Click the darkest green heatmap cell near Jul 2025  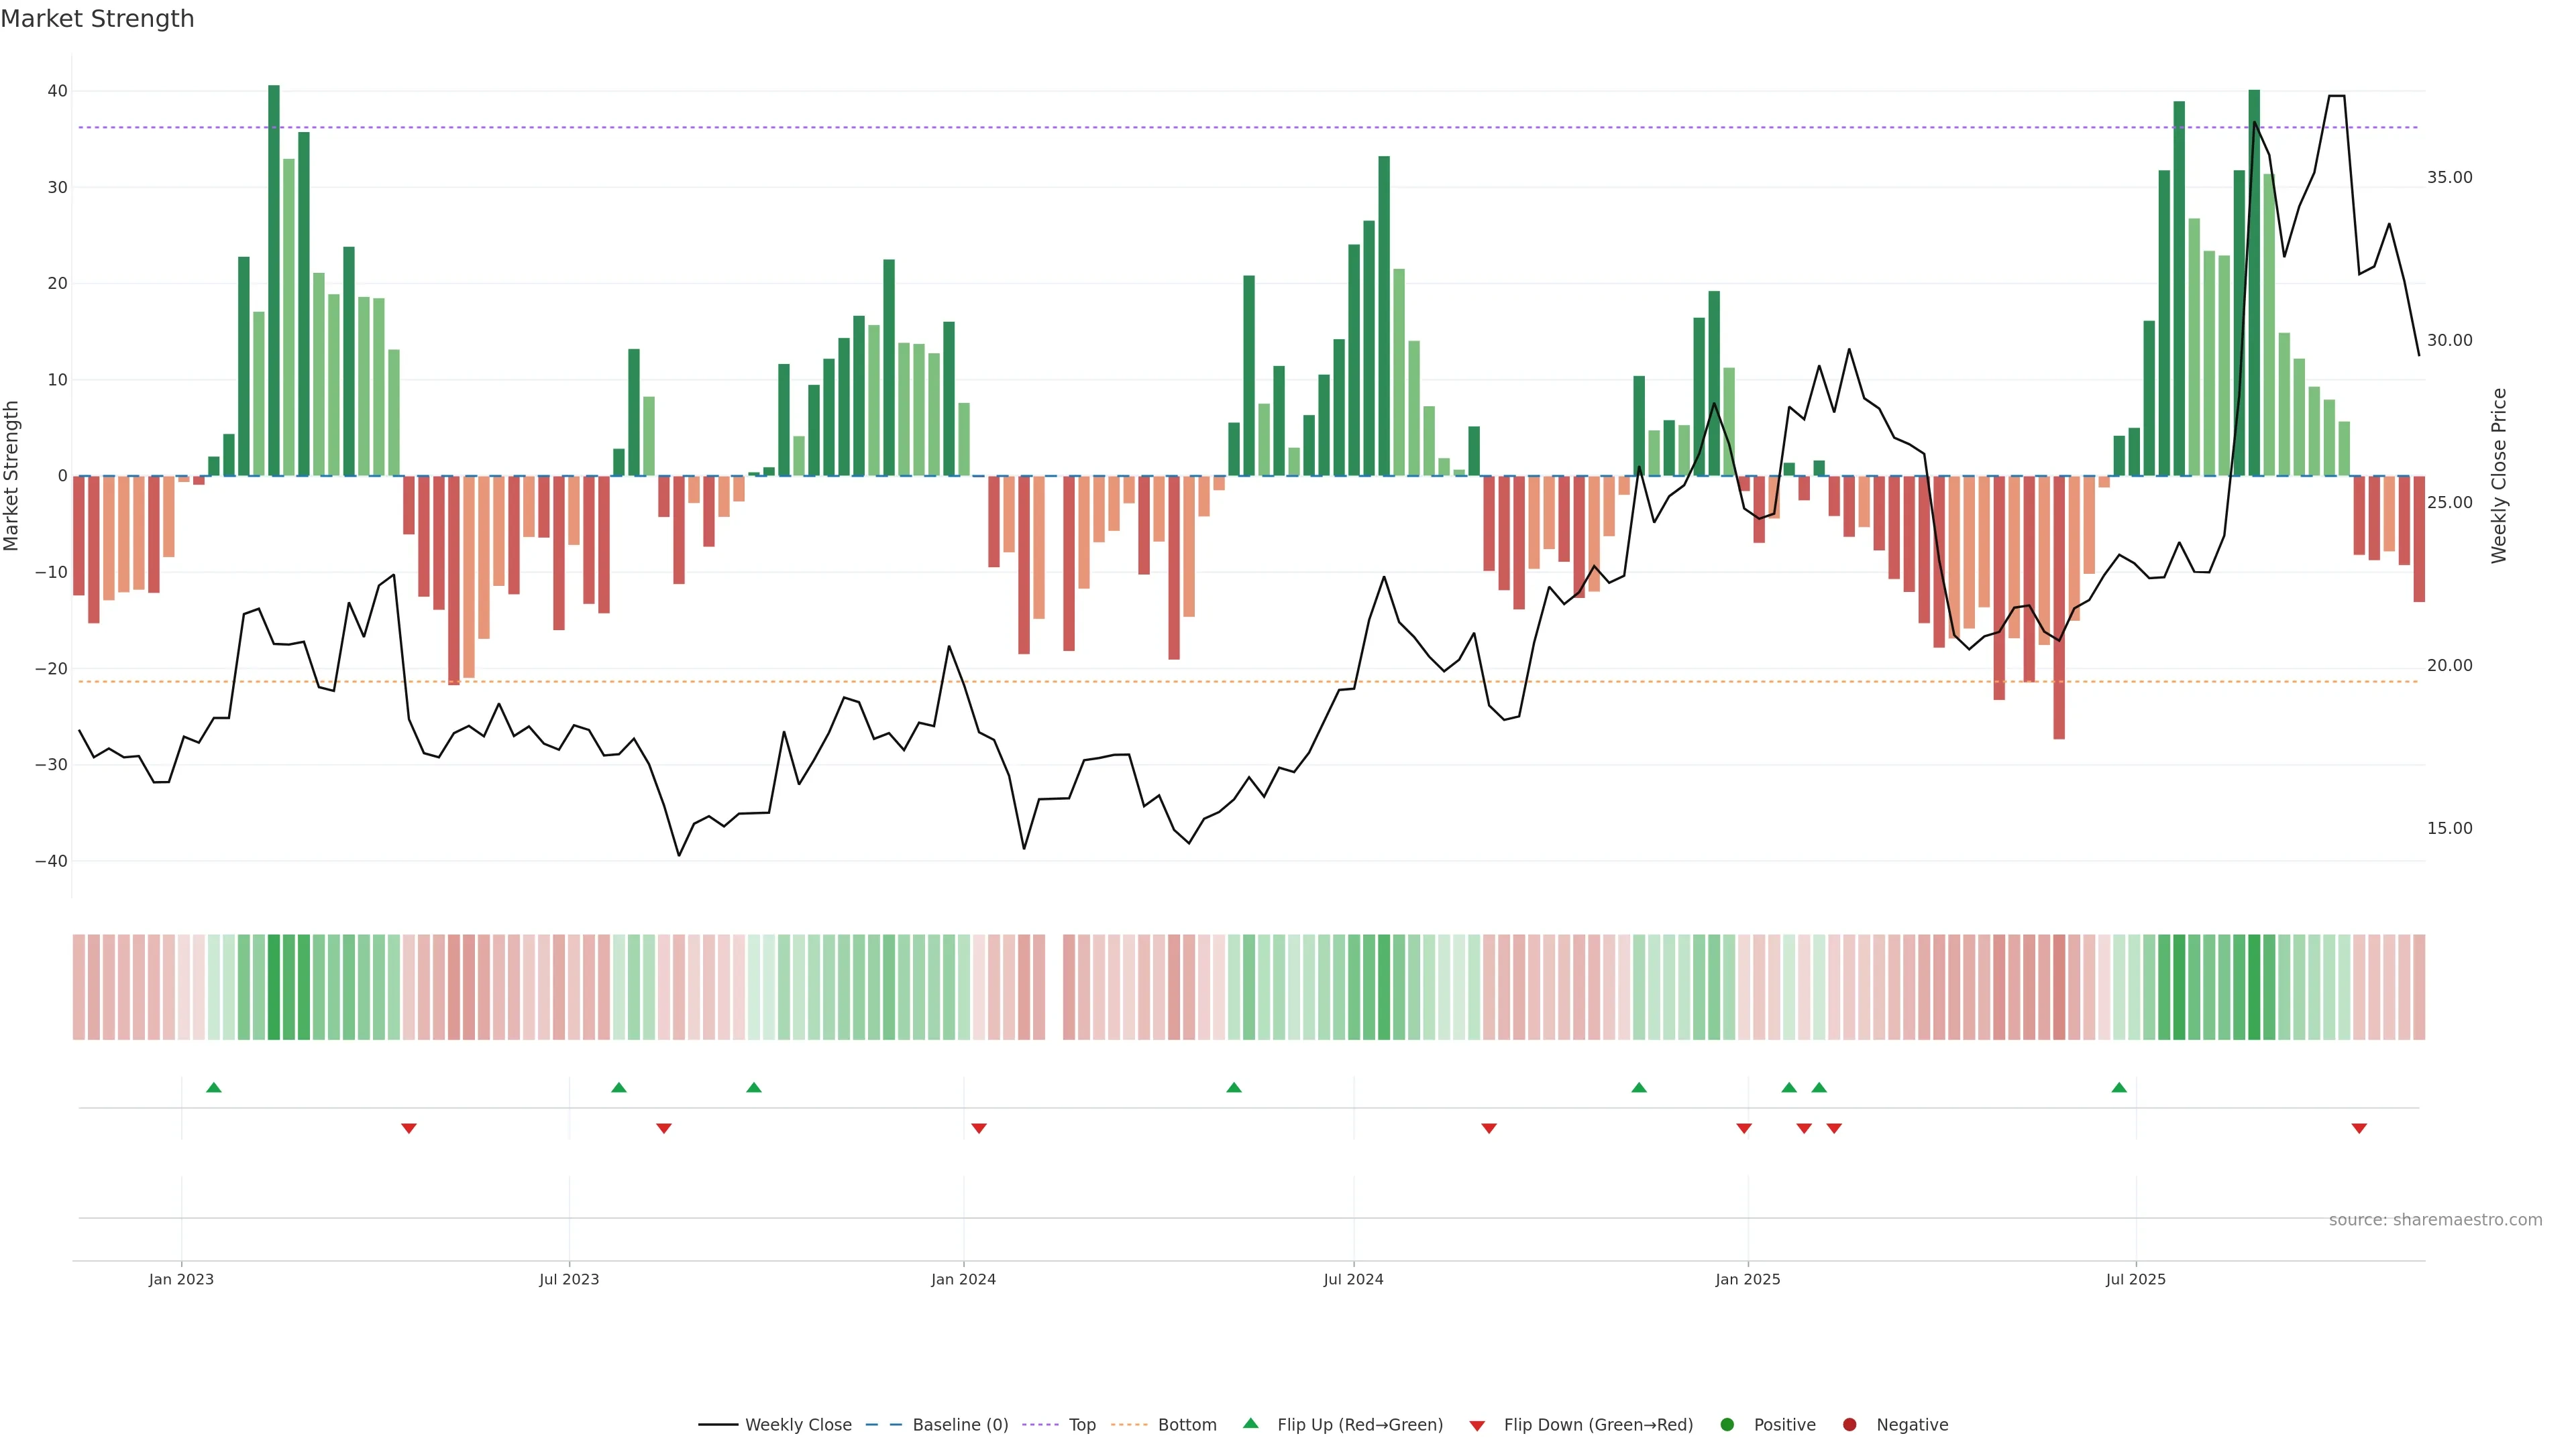coord(2254,987)
